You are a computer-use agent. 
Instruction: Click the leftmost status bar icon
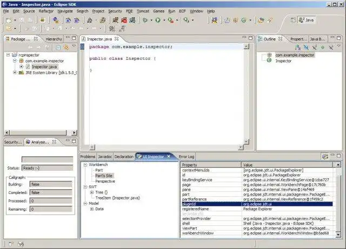[x=11, y=244]
